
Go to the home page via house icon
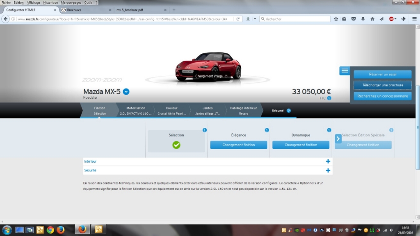click(x=372, y=19)
